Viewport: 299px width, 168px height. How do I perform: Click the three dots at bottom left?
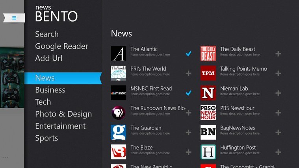(5, 157)
